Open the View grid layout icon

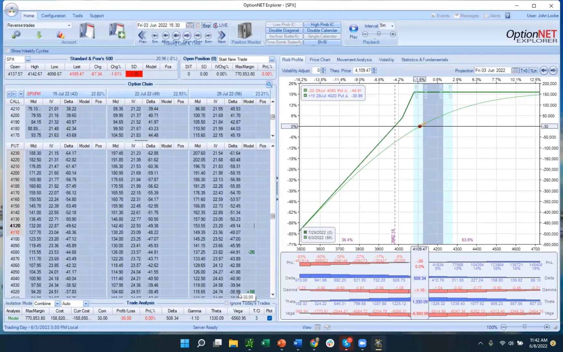318,327
